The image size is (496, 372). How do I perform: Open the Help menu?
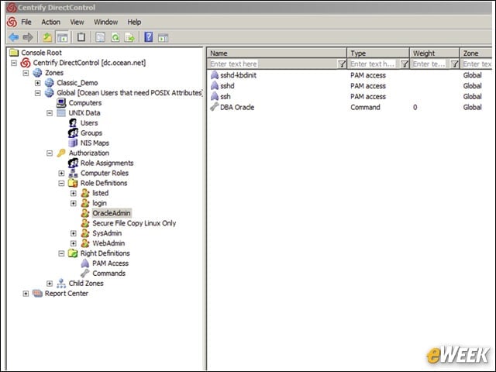tap(134, 22)
